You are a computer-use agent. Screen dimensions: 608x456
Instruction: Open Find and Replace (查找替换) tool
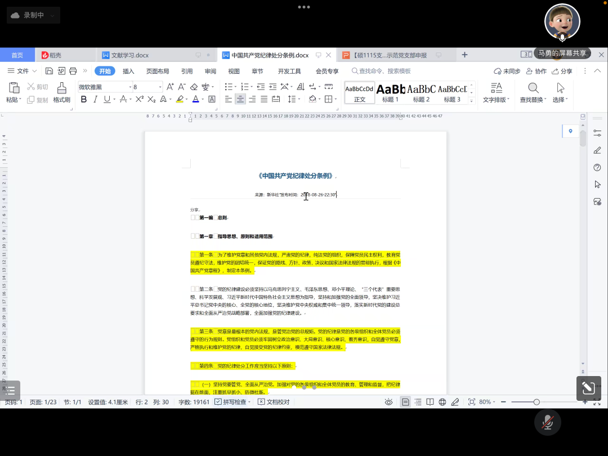tap(532, 92)
